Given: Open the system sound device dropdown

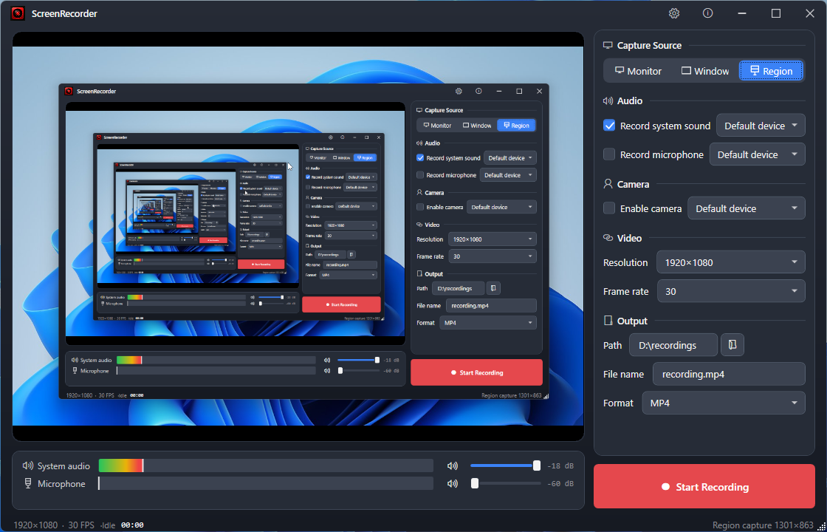Looking at the screenshot, I should tap(761, 126).
